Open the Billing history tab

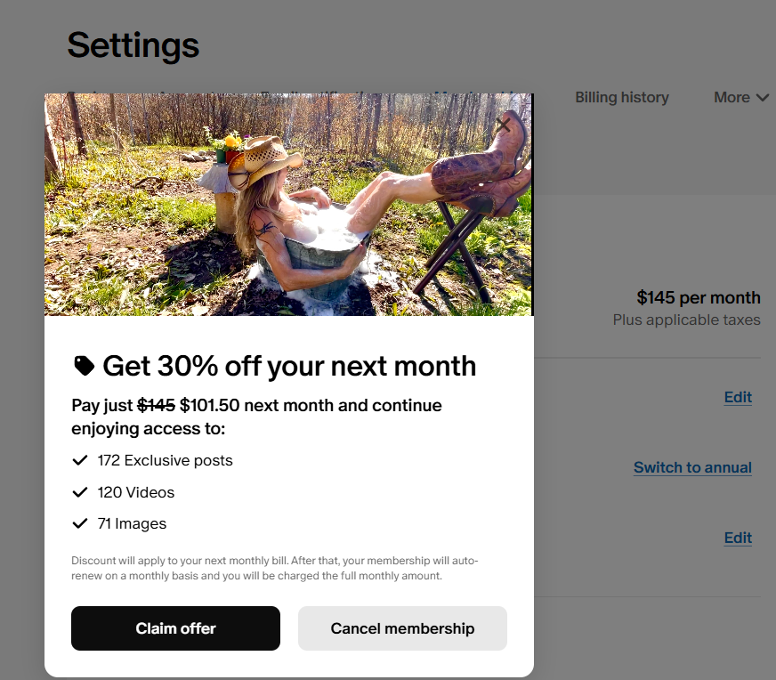[x=621, y=97]
